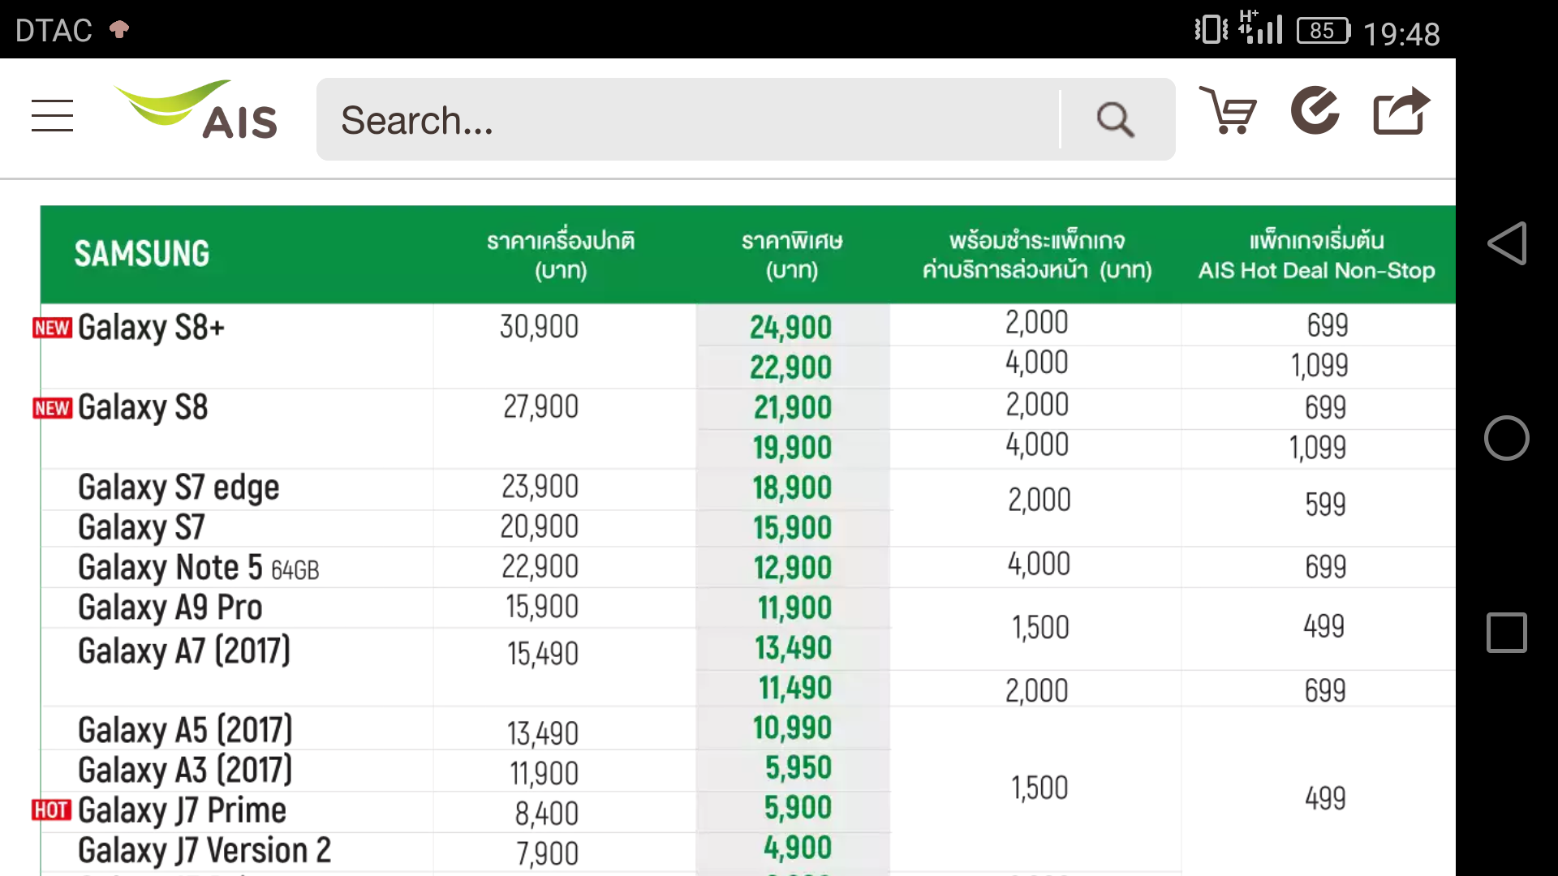Select the Galaxy S8+ row name
Image resolution: width=1558 pixels, height=876 pixels.
(x=151, y=328)
